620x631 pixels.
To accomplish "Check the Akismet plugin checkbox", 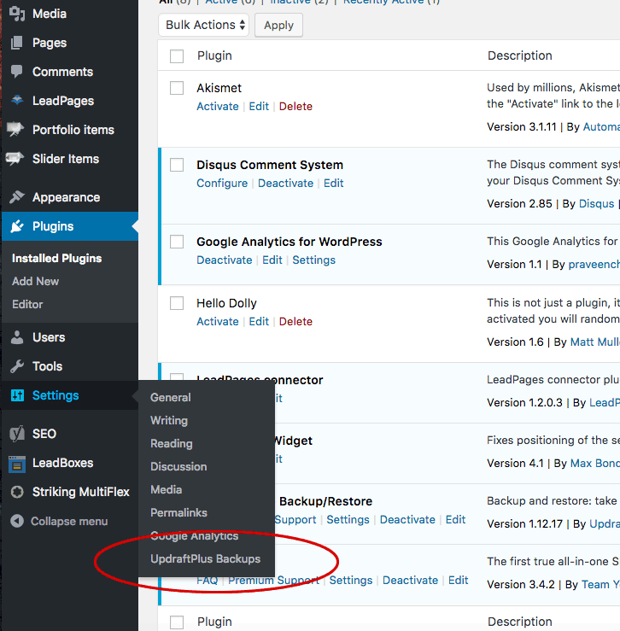I will coord(177,88).
